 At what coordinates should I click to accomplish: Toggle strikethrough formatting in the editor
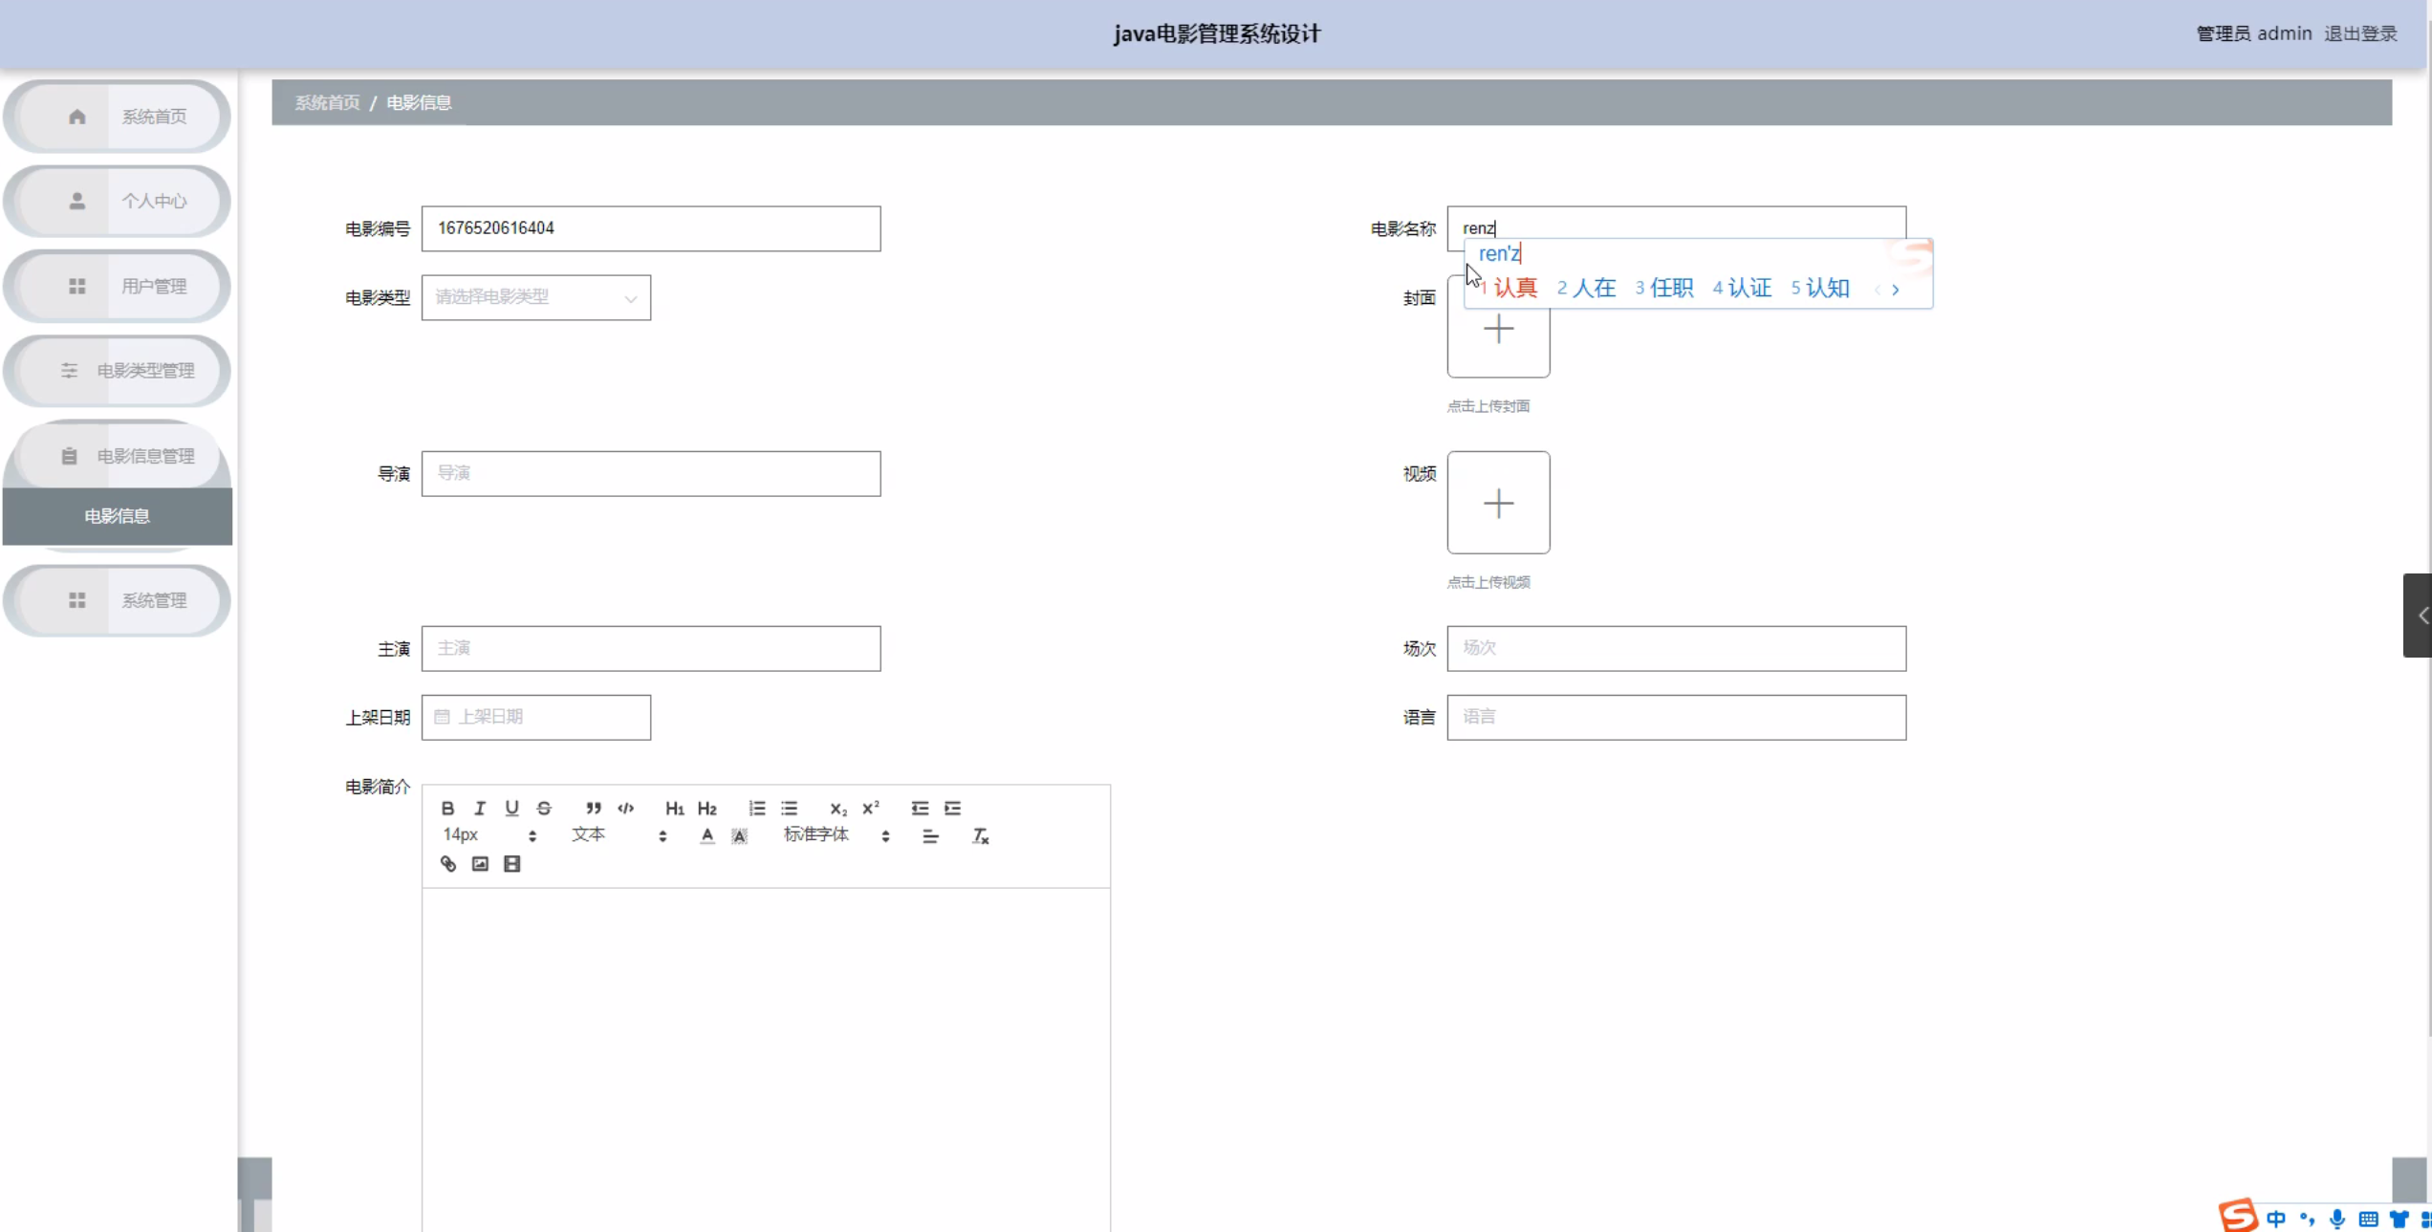(x=544, y=809)
